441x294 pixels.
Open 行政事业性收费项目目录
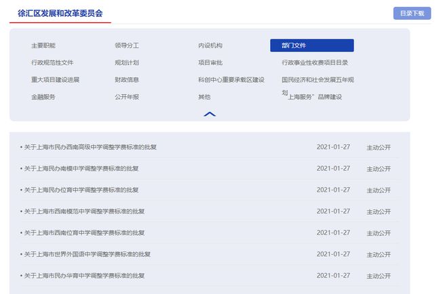(x=315, y=62)
